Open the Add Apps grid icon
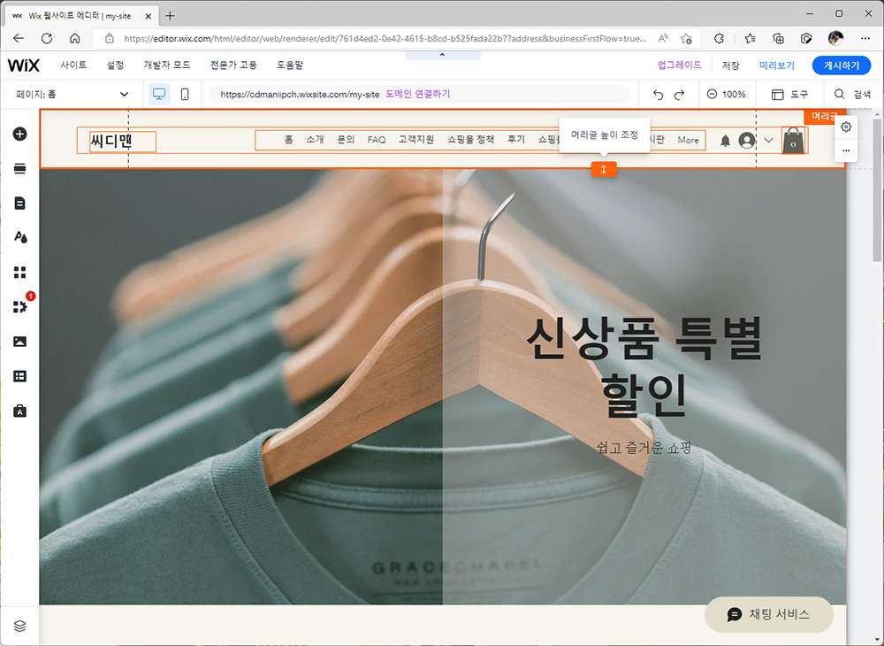This screenshot has height=646, width=884. (x=19, y=273)
